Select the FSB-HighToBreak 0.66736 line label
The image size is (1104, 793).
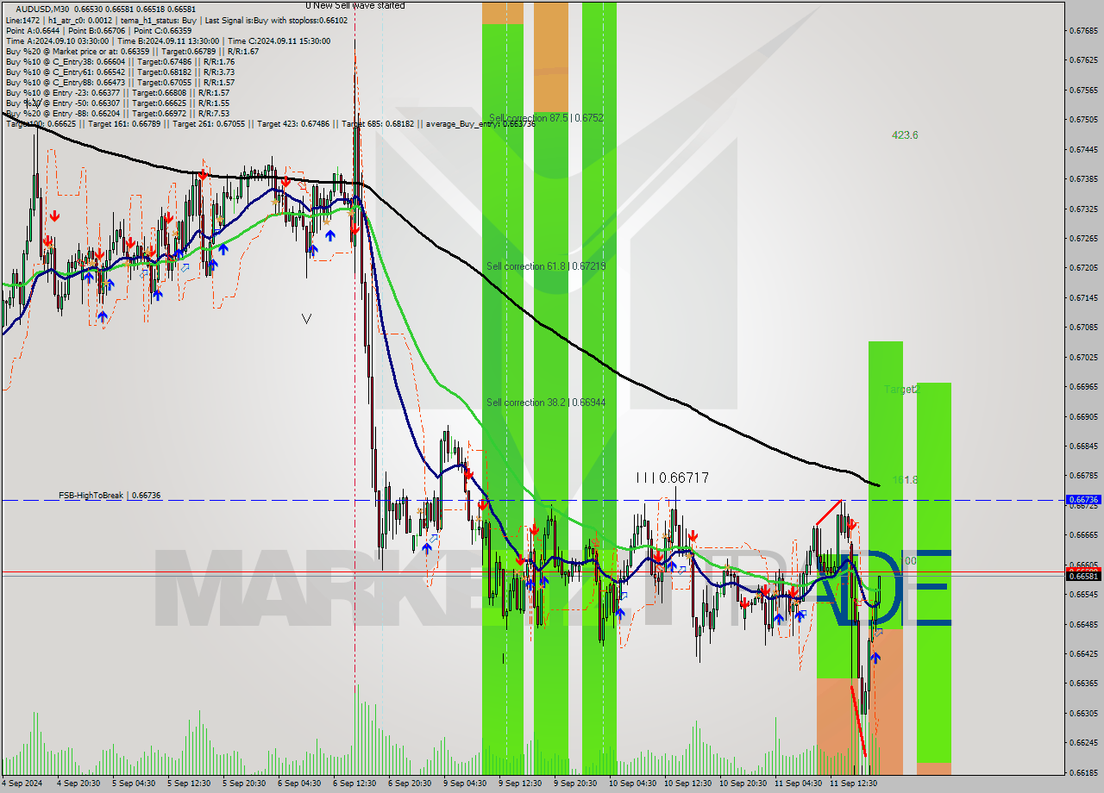[110, 496]
